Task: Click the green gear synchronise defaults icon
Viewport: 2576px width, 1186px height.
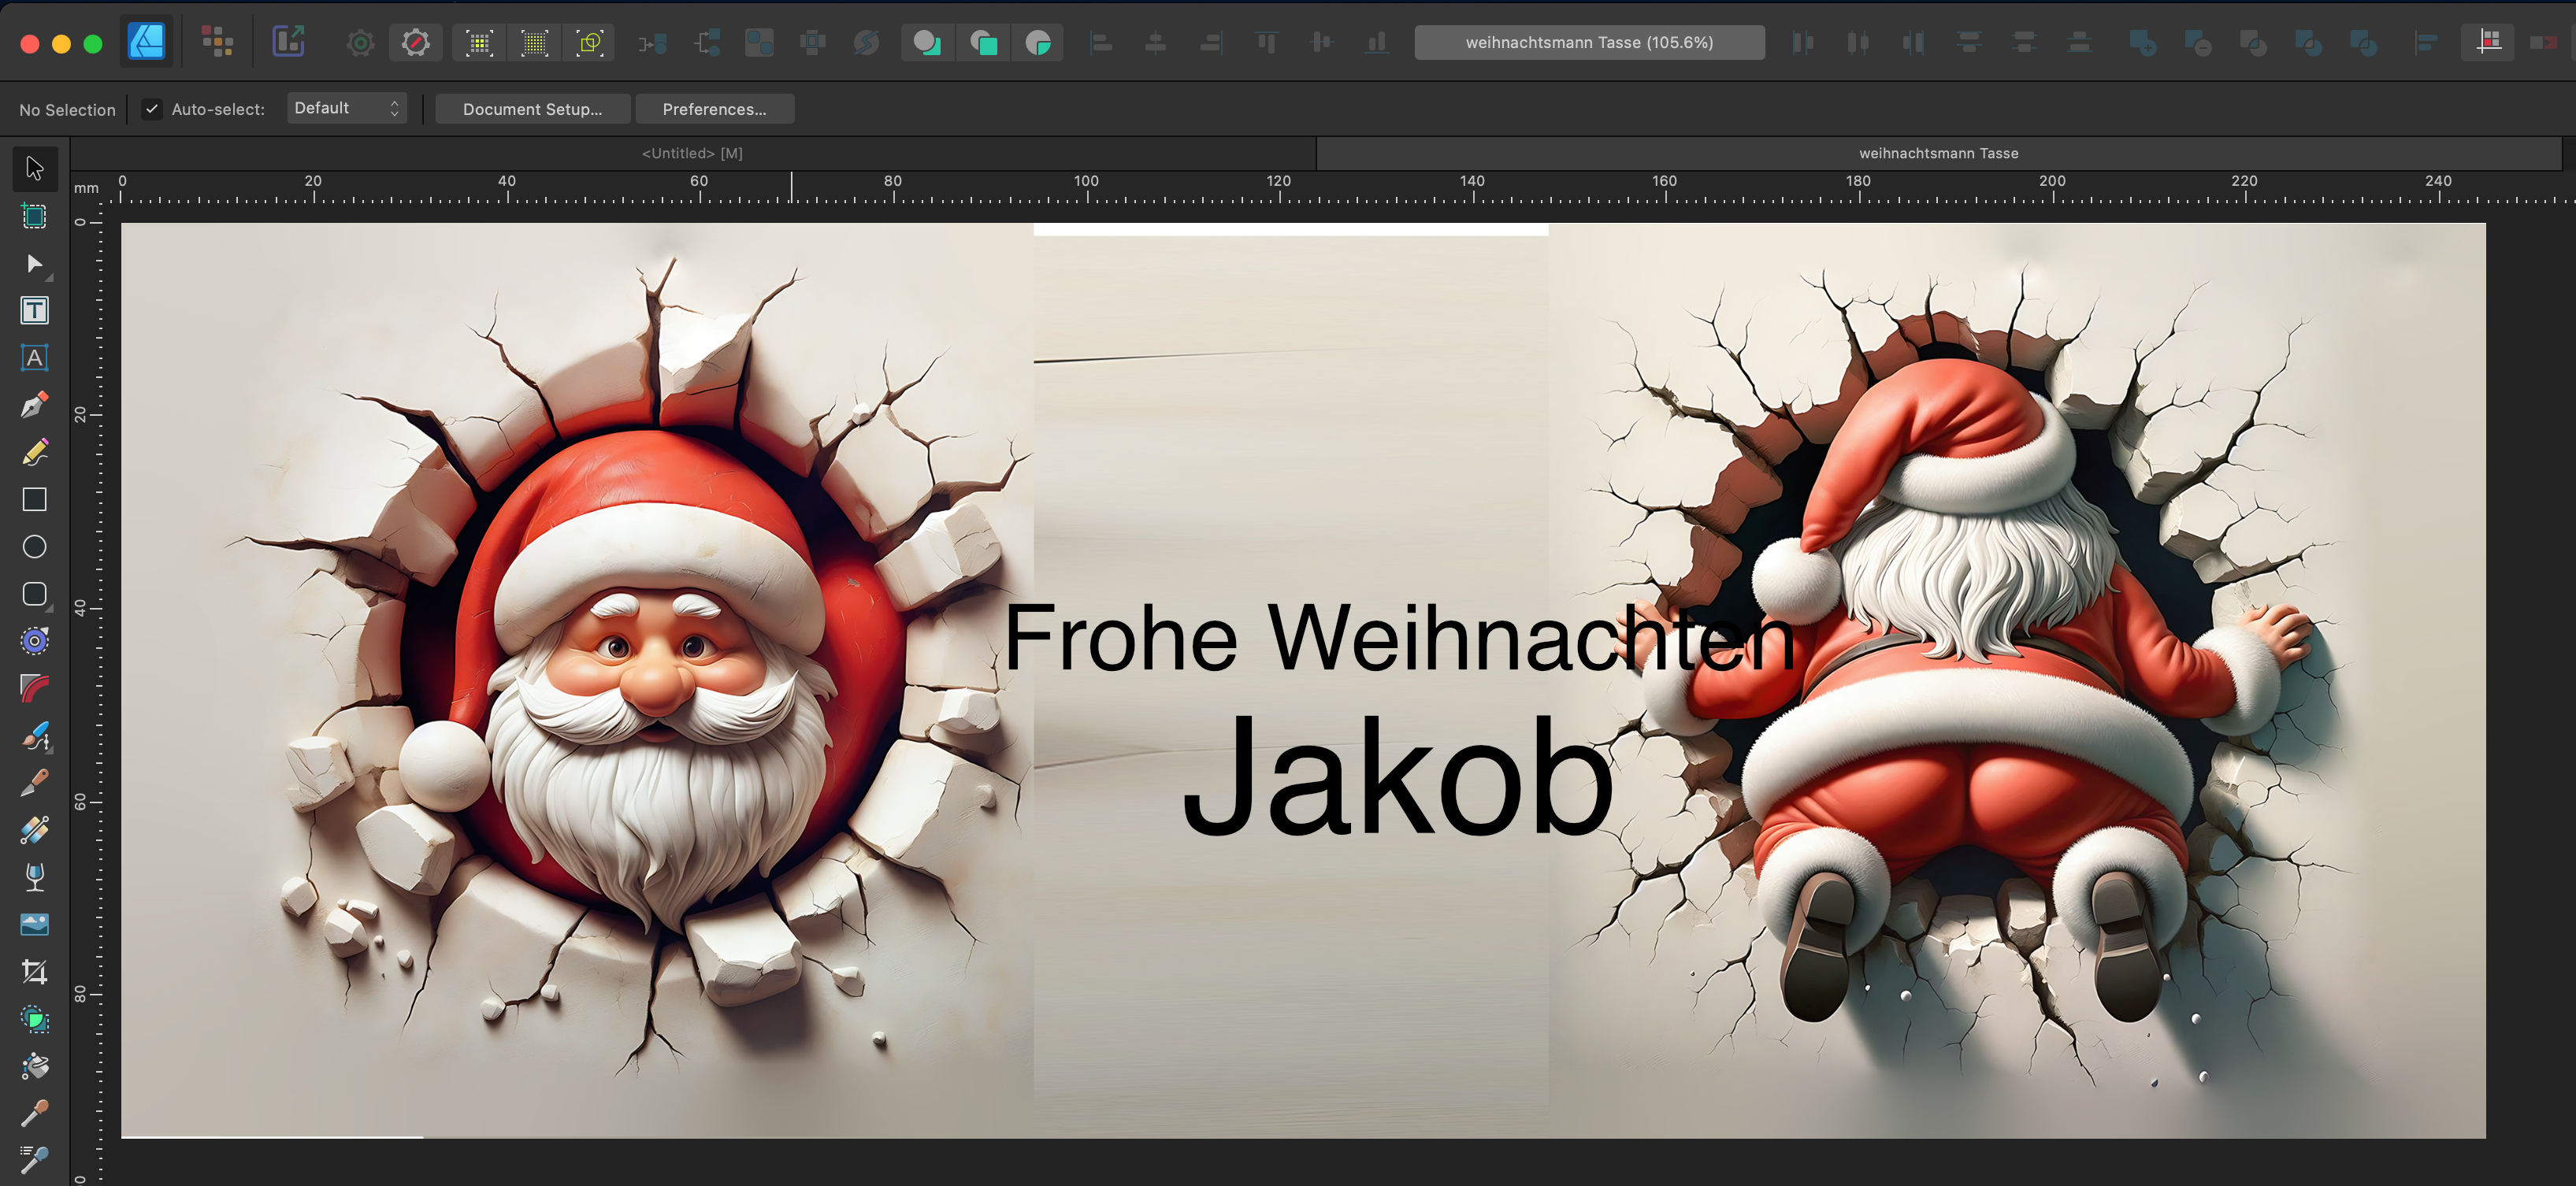Action: [360, 43]
